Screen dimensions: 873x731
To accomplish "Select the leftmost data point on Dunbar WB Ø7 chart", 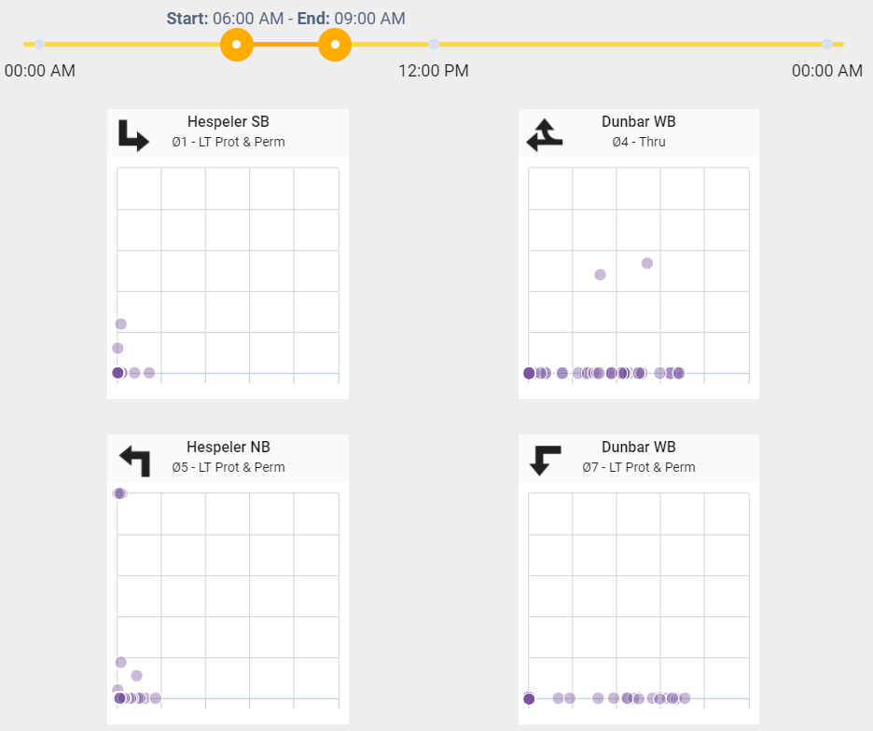I will 530,697.
